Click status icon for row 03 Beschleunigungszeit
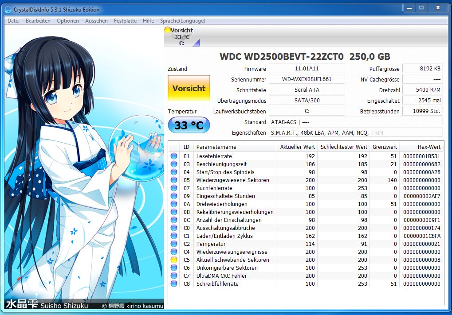Screen dimensions: 452x315 [174, 164]
